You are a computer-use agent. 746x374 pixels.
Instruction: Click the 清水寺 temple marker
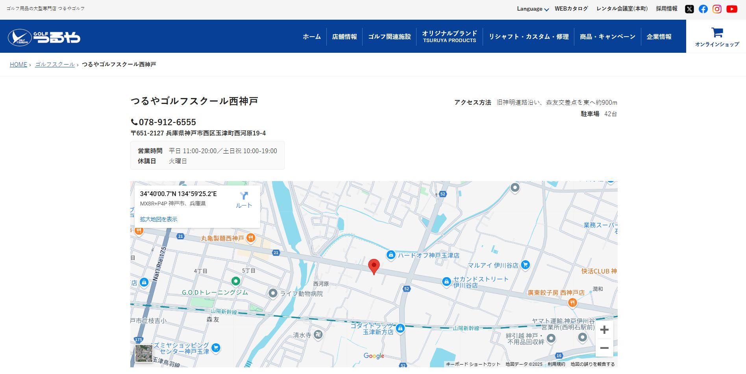[318, 335]
